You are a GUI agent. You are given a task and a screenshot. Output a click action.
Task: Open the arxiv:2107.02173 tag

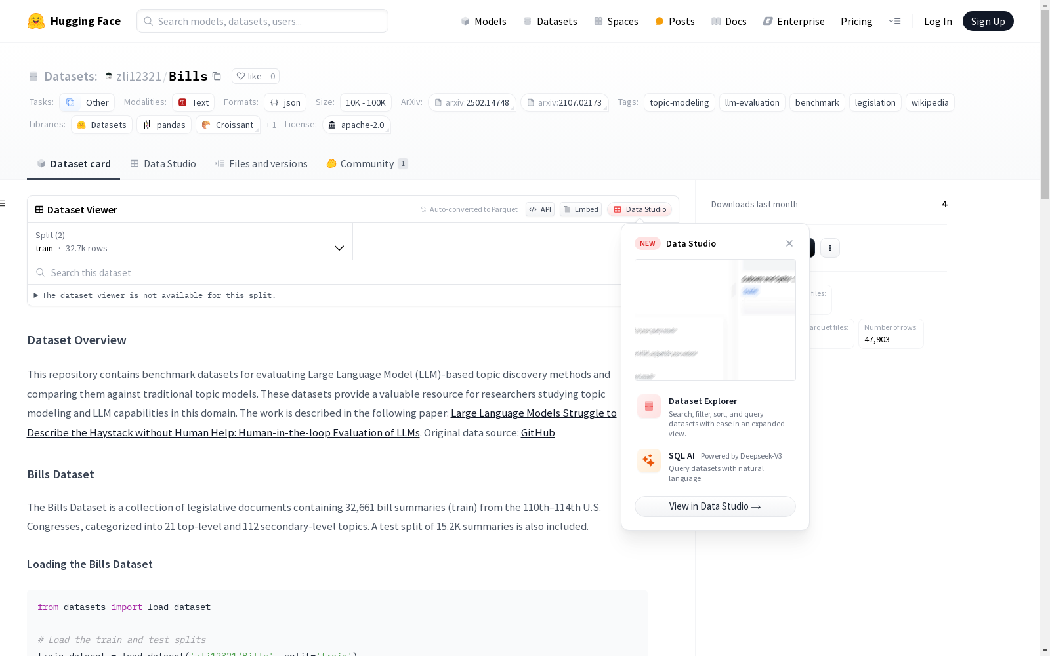[564, 102]
